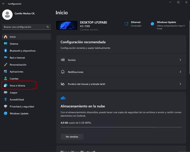The height and width of the screenshot is (152, 190).
Task: Open Juegos section
Action: (26, 93)
